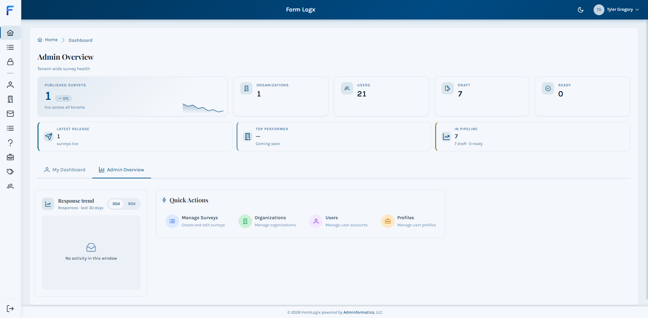
Task: Click the Draft card edit icon
Action: 448,88
